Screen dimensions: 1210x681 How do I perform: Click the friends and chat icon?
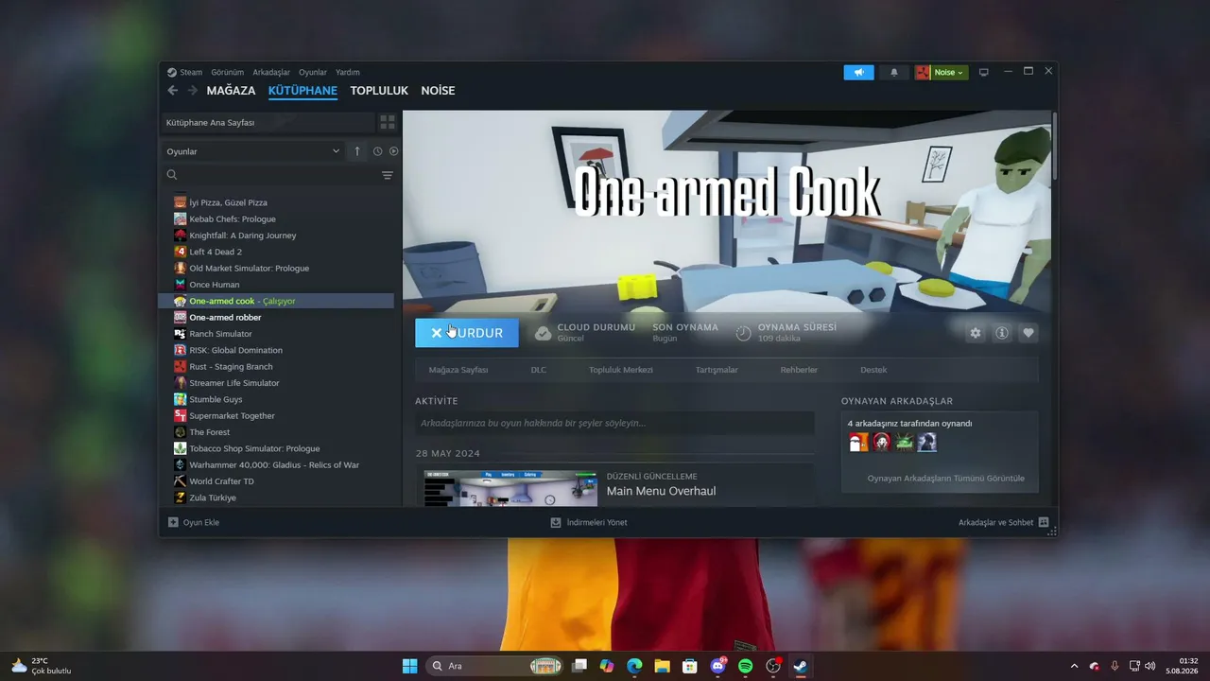pos(1044,522)
